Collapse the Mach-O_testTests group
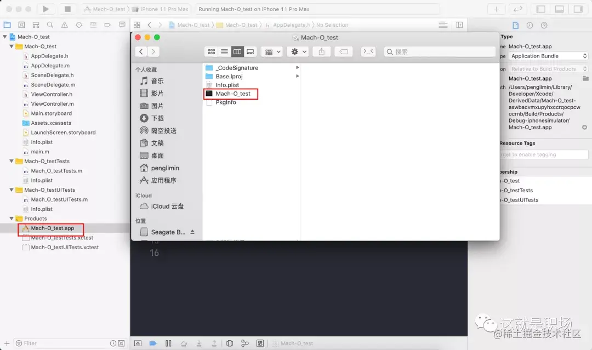This screenshot has height=350, width=592. 12,161
